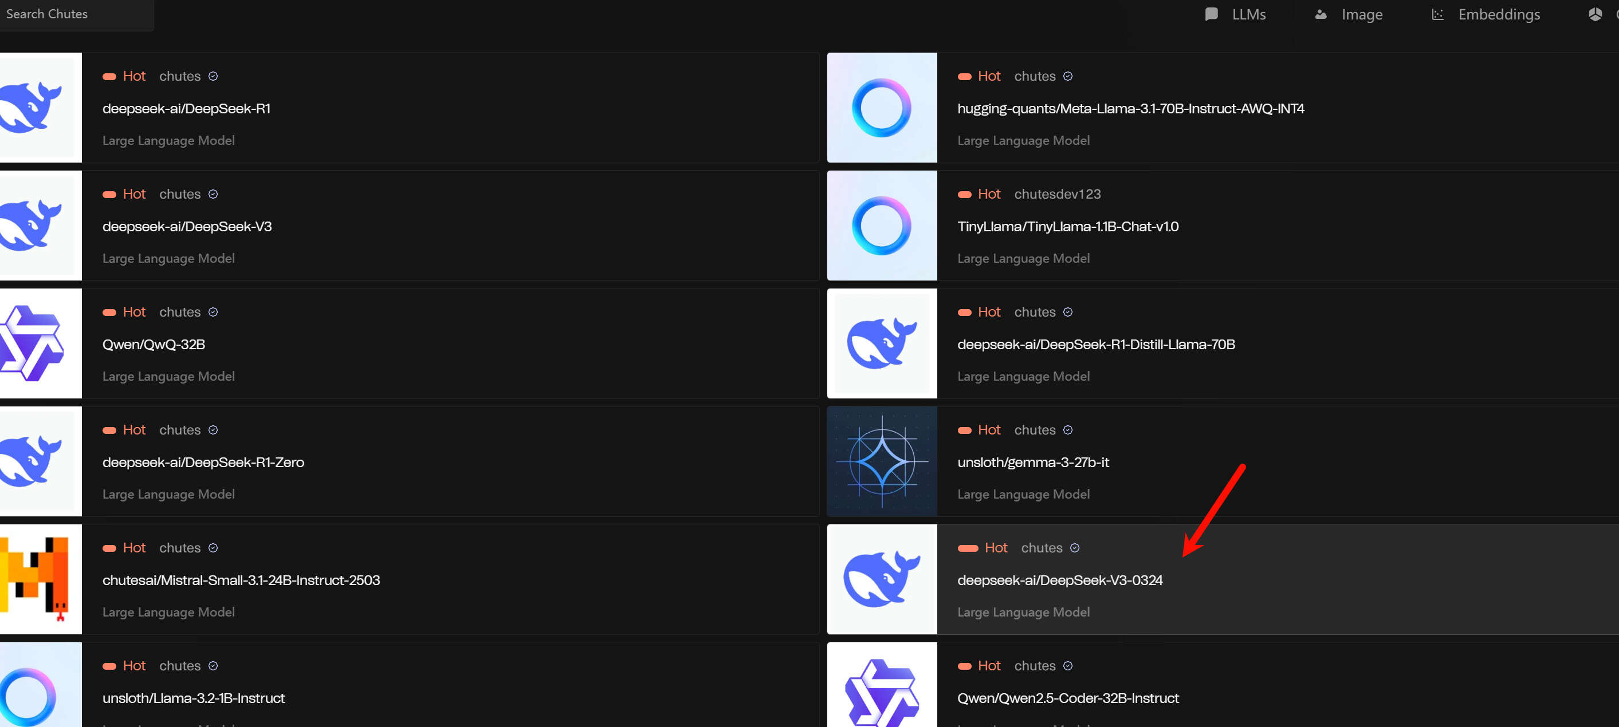The height and width of the screenshot is (727, 1619).
Task: Open unsloth/gemma-3-27b-it model
Action: 1034,463
